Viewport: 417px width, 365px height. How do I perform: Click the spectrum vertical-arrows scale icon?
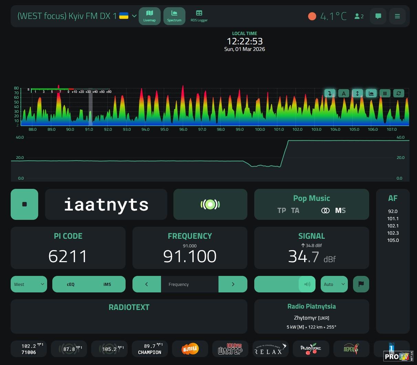coord(357,93)
